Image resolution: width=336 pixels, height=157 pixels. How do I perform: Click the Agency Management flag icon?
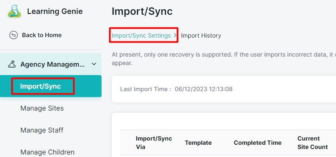12,64
